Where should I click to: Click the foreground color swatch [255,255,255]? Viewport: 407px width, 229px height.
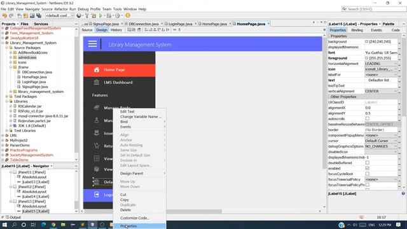point(366,58)
